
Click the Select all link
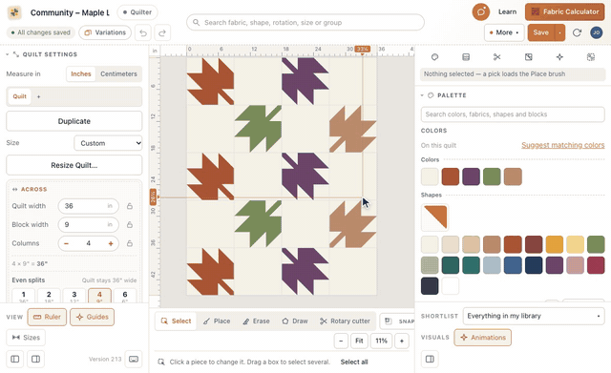pyautogui.click(x=354, y=363)
